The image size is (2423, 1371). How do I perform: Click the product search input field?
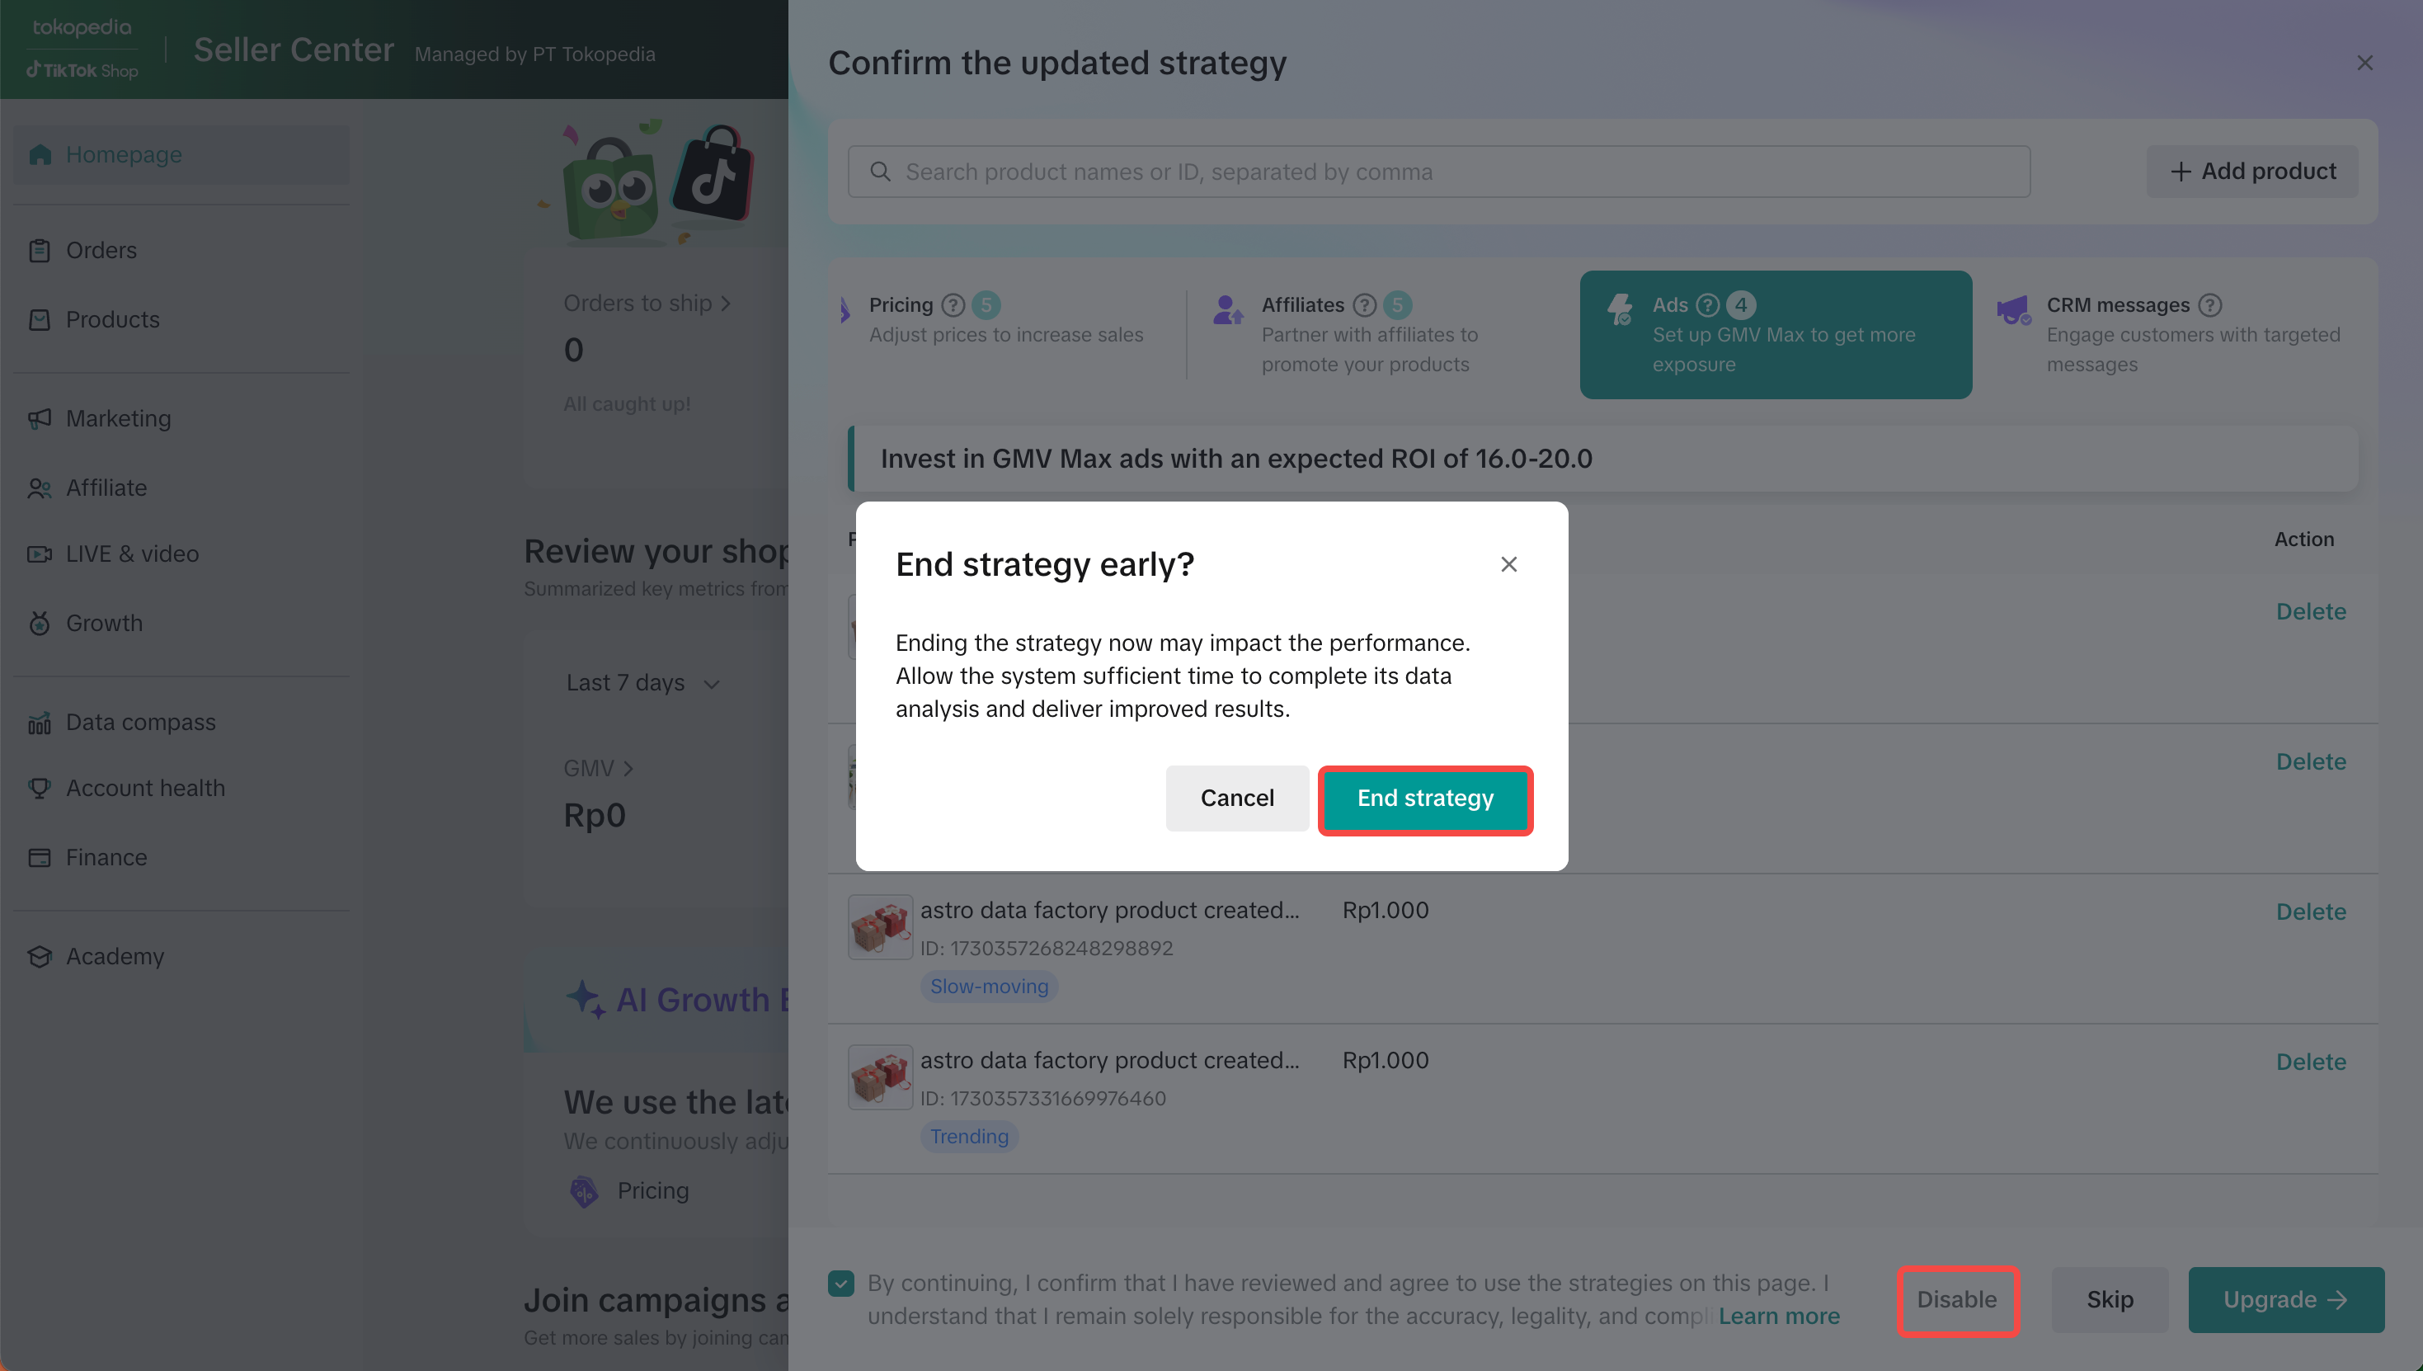coord(1438,172)
